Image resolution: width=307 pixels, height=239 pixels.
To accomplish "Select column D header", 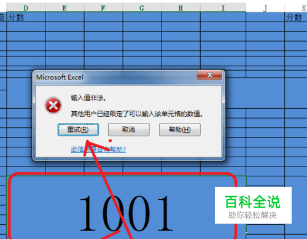I will pyautogui.click(x=26, y=8).
